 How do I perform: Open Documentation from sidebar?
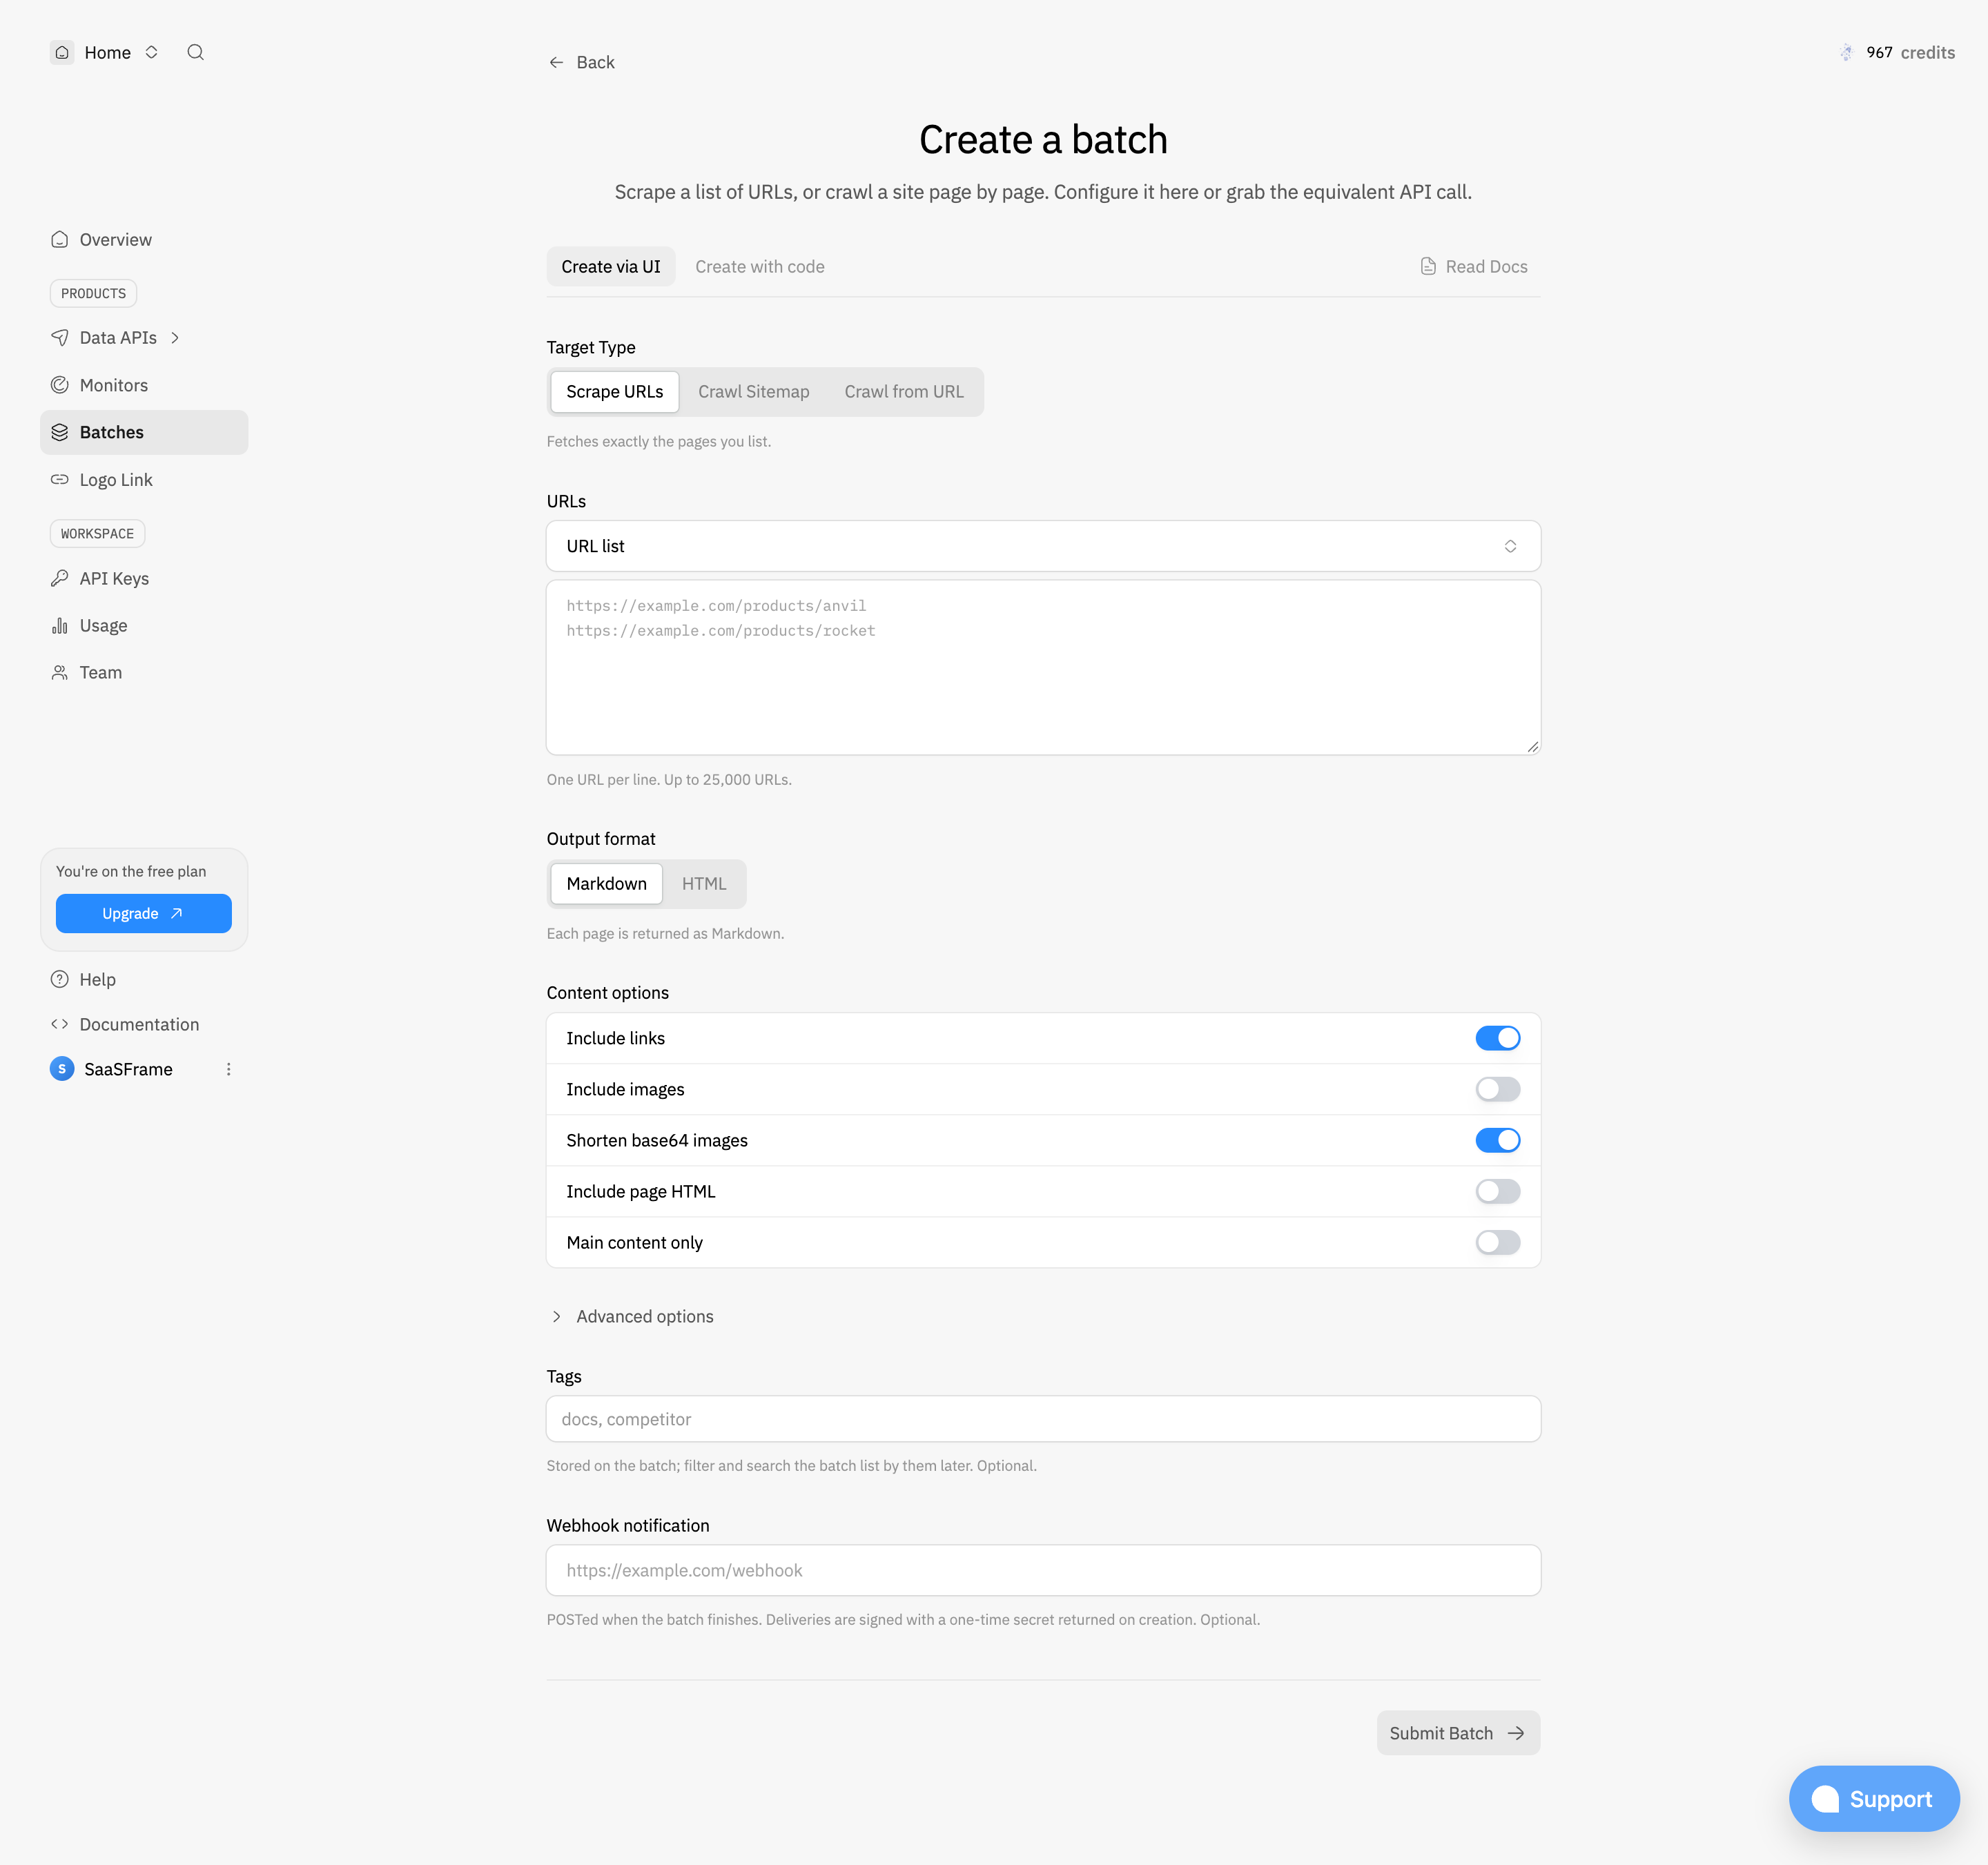pyautogui.click(x=144, y=1024)
